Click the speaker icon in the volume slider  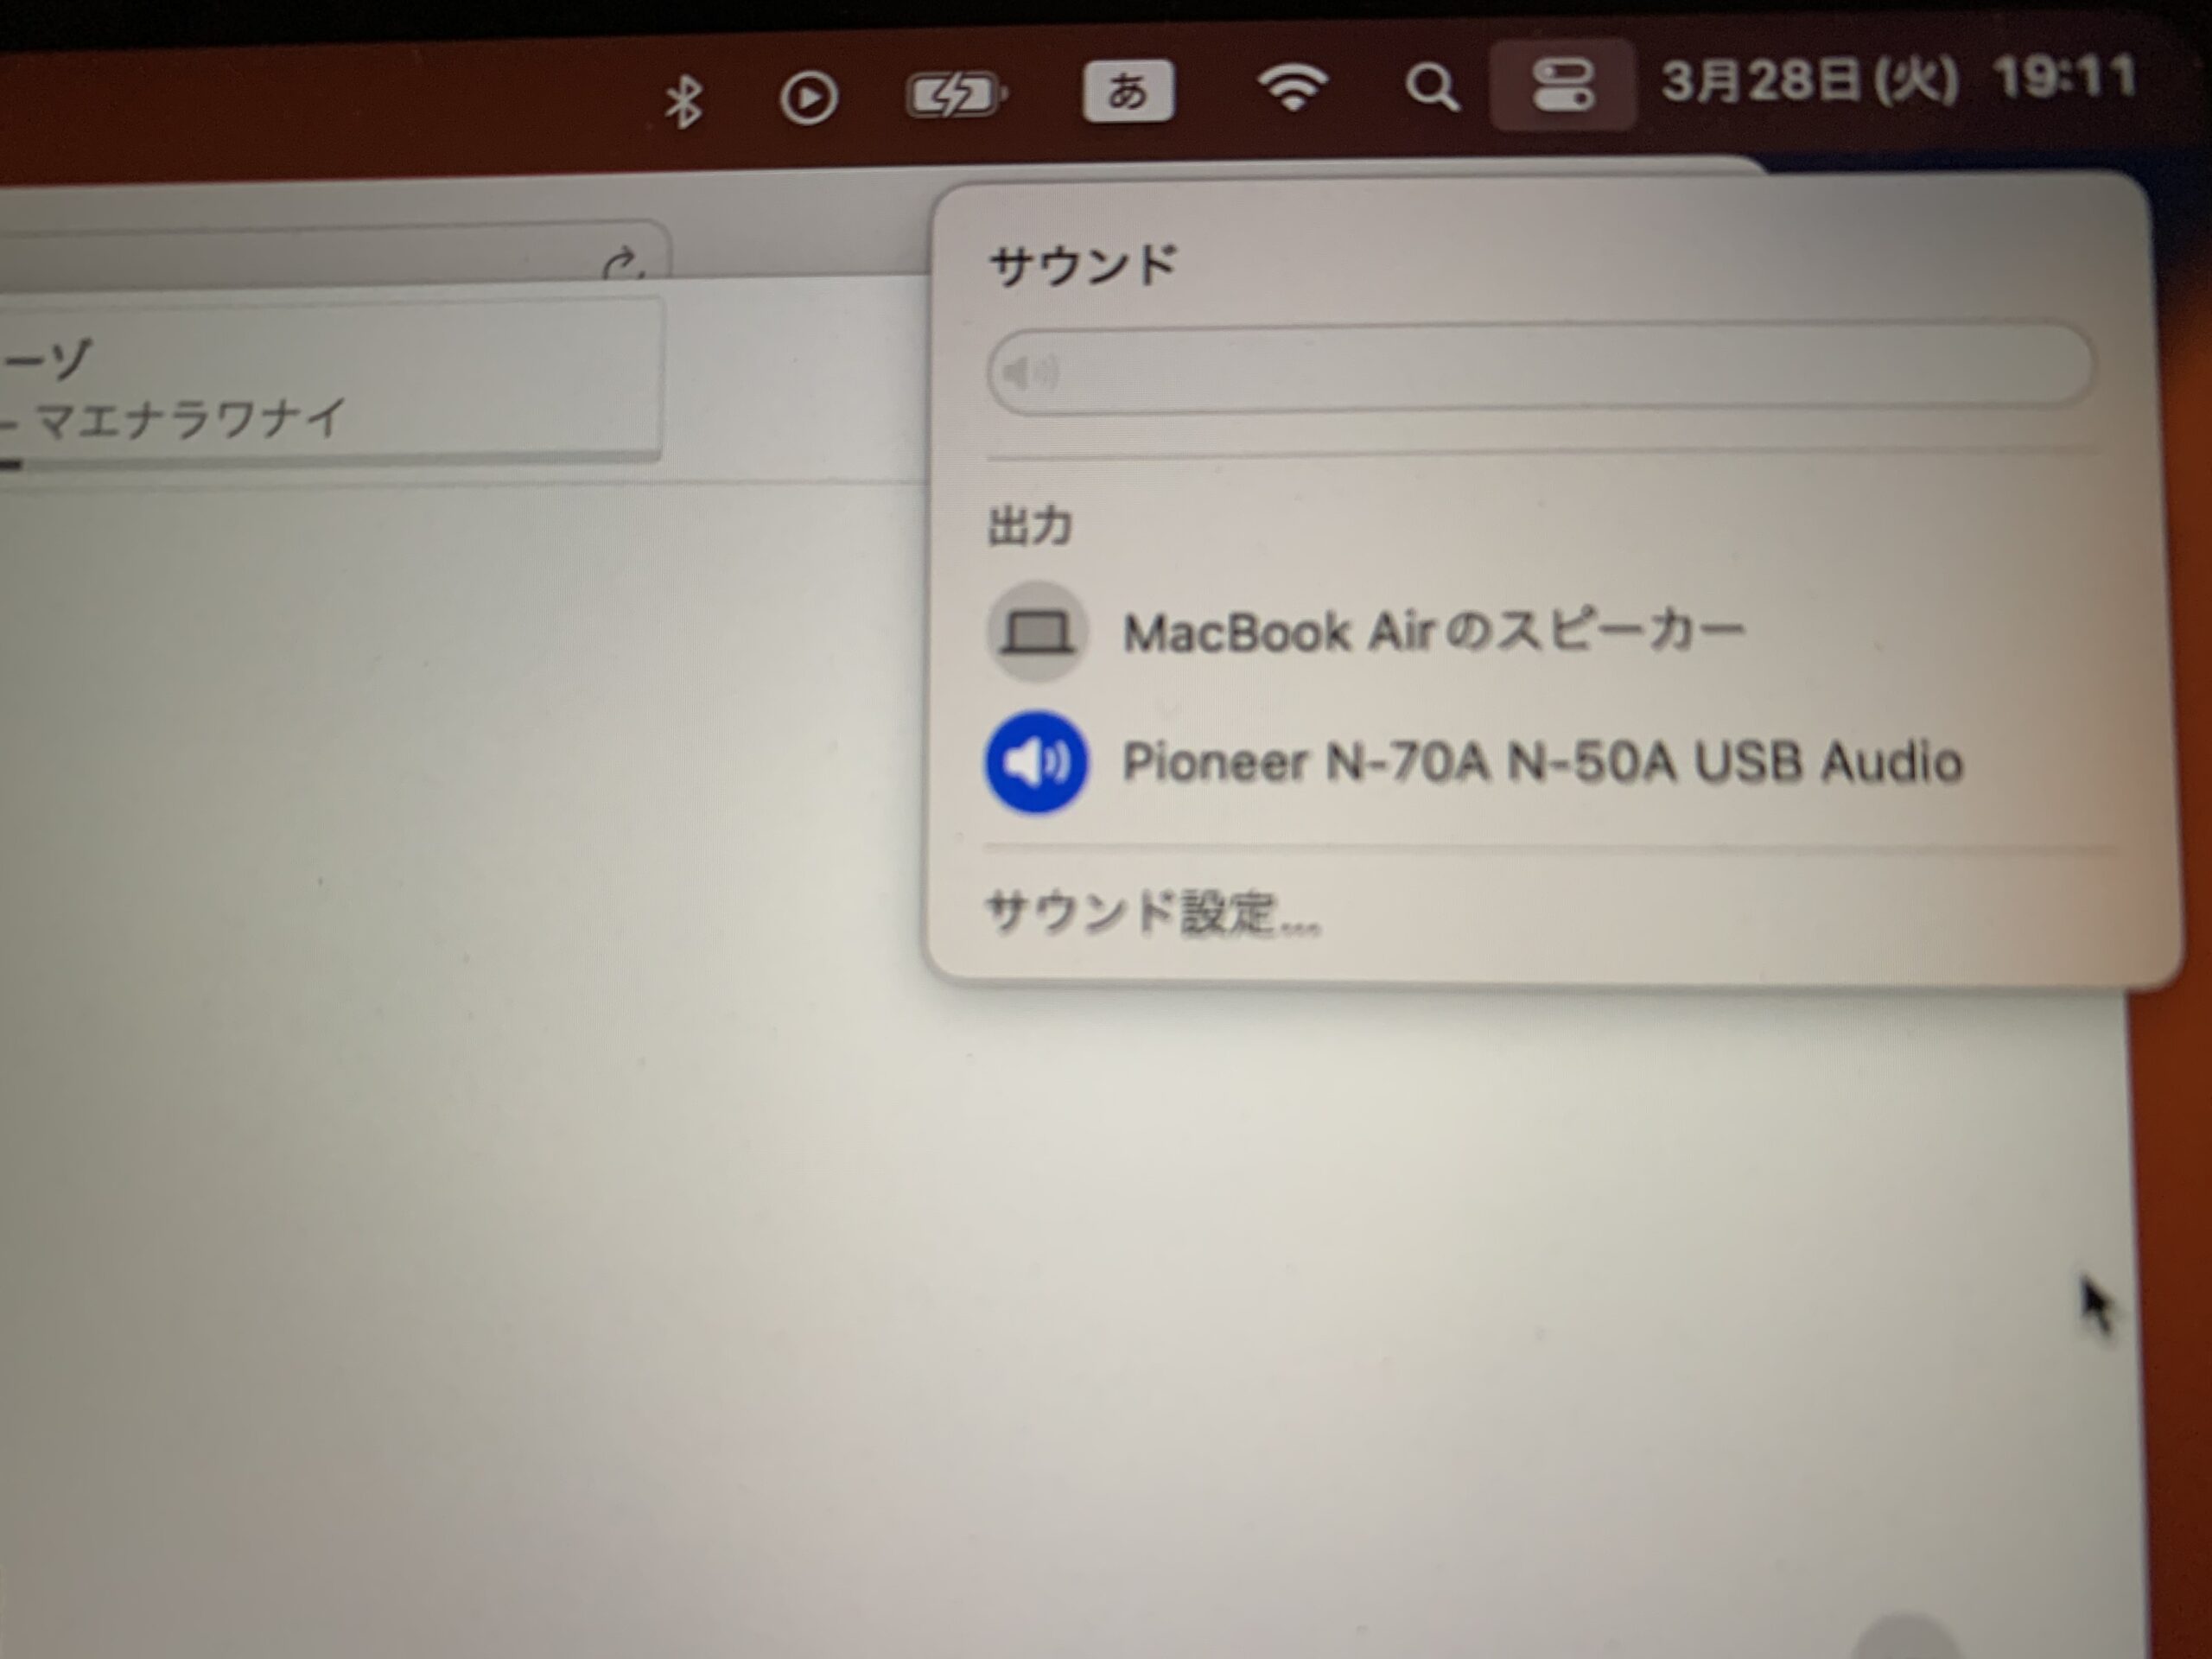[x=1030, y=374]
